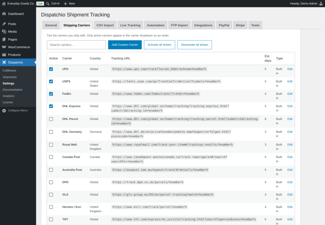Click the Ctrl+K search shortcut label
Viewport: 325px width, 225px height.
pos(56,3)
